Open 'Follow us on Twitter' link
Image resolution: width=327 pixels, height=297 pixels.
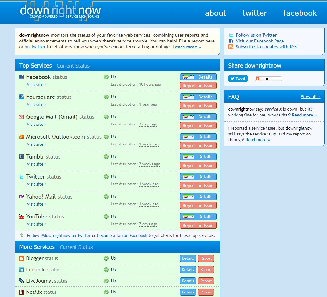[x=256, y=35]
